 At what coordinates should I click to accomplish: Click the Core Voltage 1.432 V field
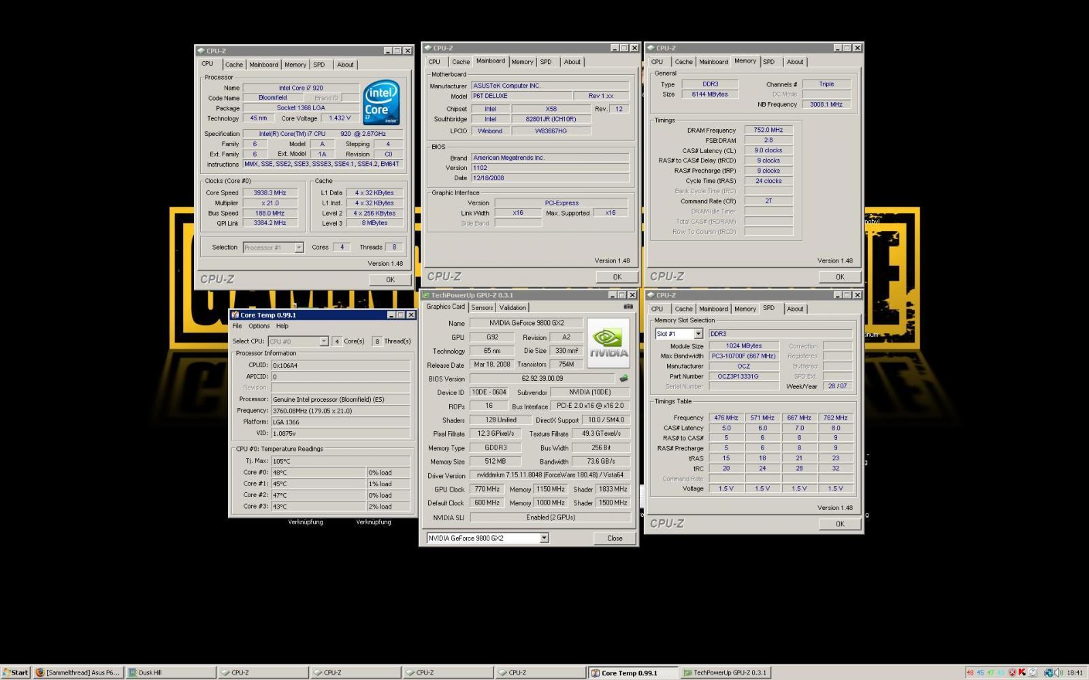340,118
